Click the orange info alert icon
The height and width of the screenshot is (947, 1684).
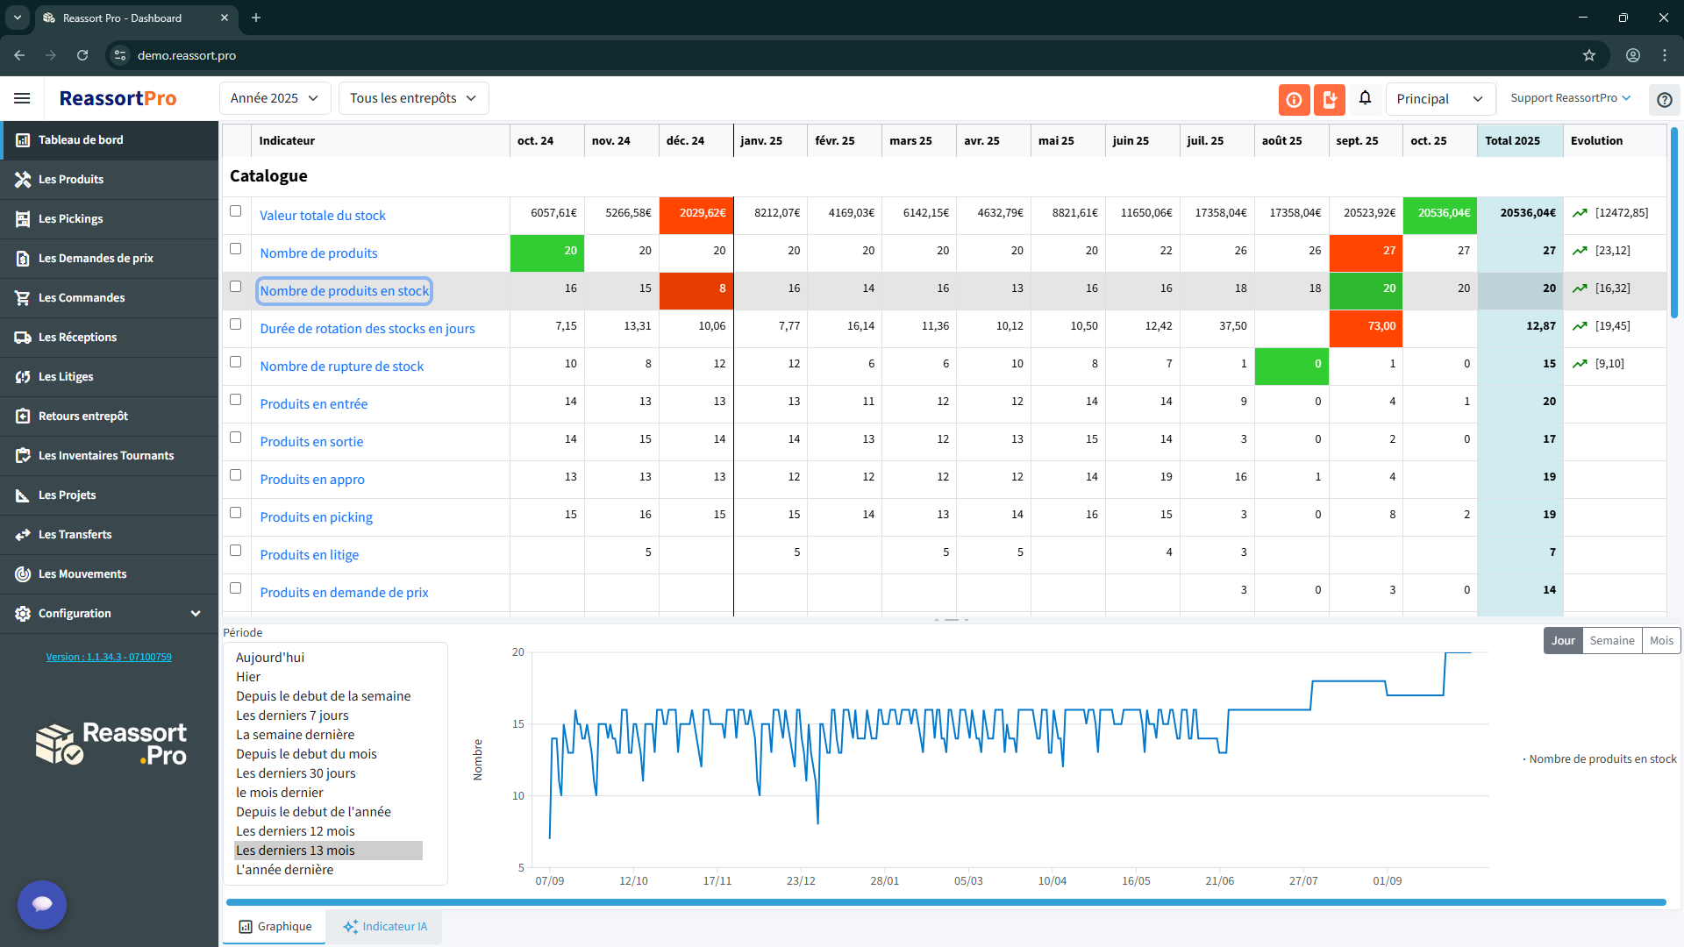(1294, 99)
